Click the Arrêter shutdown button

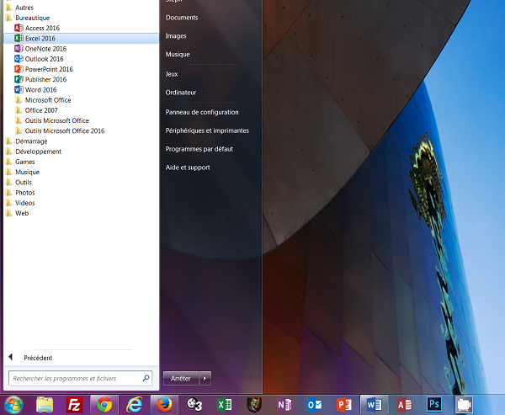181,379
